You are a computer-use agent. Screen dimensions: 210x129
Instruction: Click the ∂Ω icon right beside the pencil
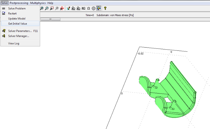[x=73, y=9]
